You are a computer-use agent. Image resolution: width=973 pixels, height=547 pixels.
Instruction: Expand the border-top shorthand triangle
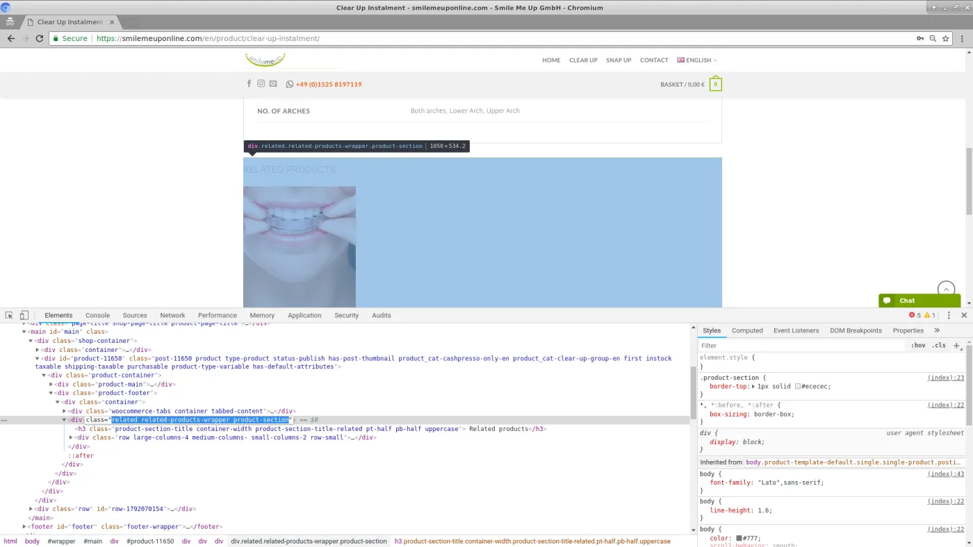click(753, 387)
